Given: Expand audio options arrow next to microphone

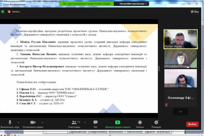Looking at the screenshot, I should 18,122.
